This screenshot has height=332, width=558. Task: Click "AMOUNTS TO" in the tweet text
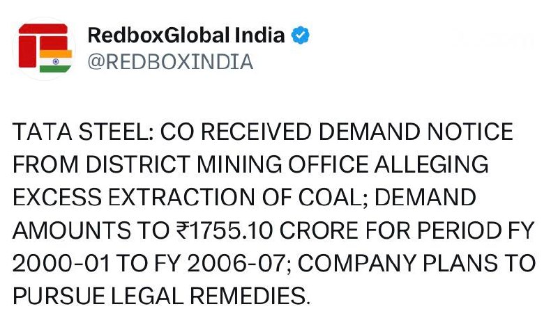point(82,230)
